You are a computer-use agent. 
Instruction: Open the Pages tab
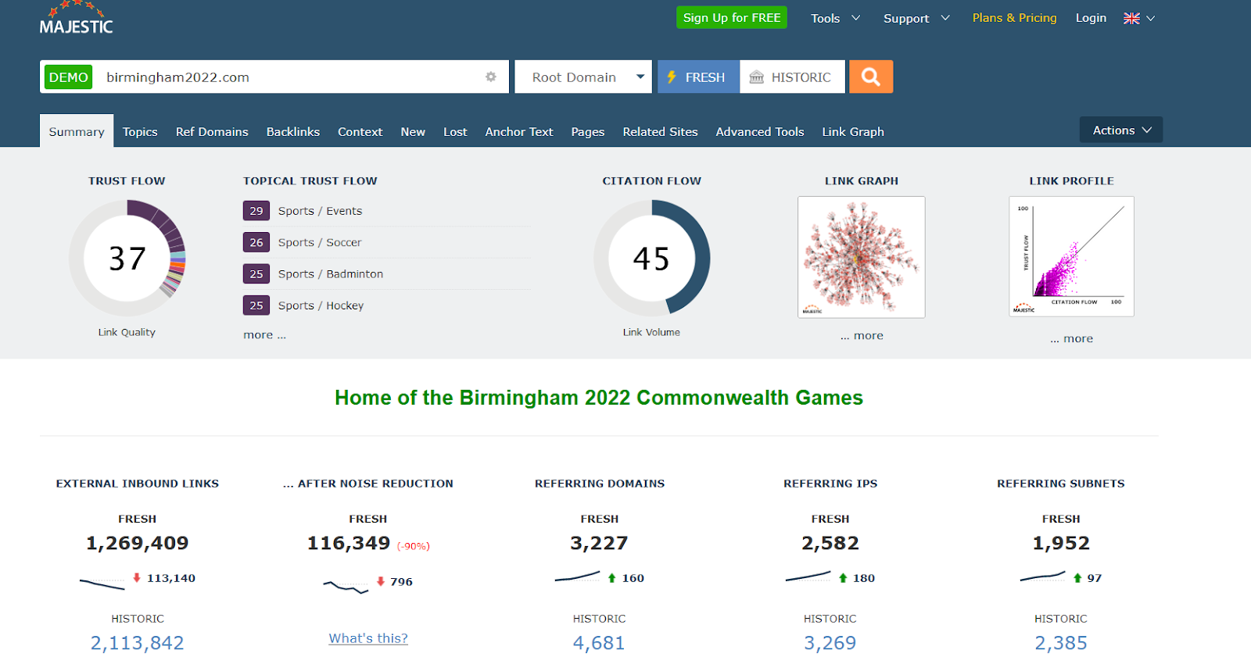[x=588, y=131]
